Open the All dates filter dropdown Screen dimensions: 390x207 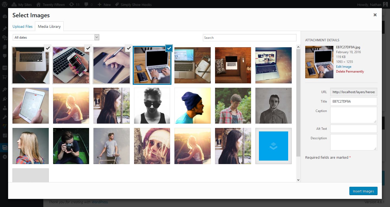(56, 37)
